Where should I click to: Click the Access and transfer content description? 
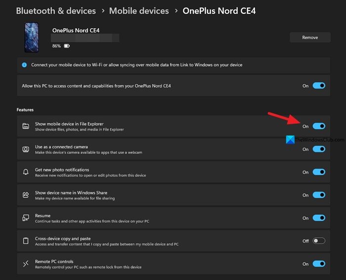click(107, 244)
